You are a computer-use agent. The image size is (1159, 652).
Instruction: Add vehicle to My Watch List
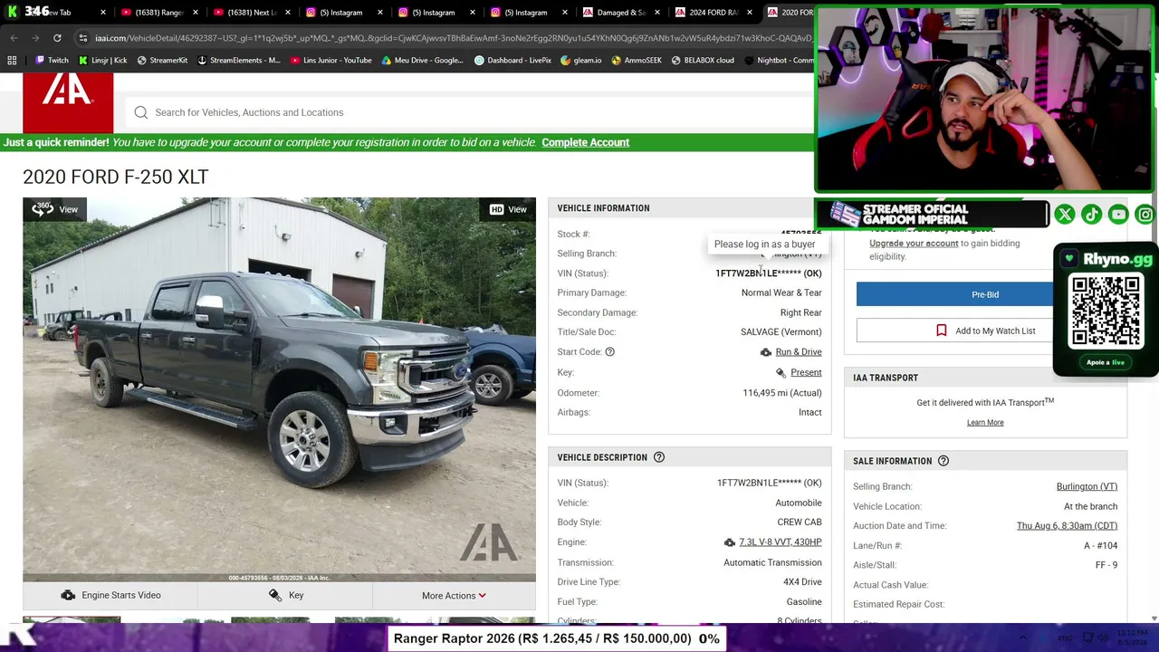(x=985, y=331)
